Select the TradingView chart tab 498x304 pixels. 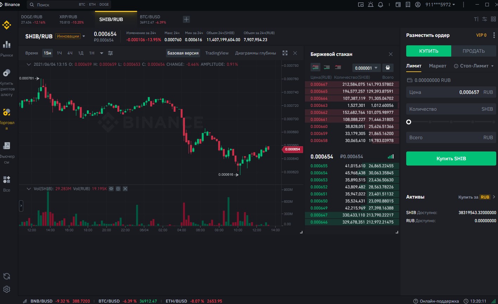pyautogui.click(x=217, y=53)
